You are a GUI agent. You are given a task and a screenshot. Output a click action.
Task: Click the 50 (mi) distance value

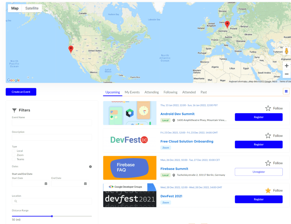tap(16, 219)
